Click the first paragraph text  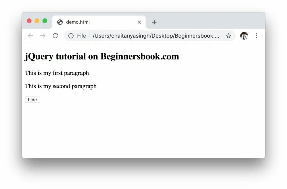click(57, 73)
